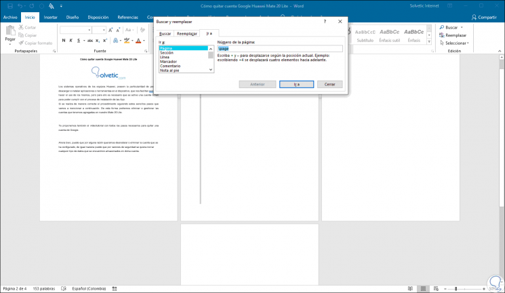Close the Buscar y reemplazar dialog
The image size is (505, 293).
340,22
